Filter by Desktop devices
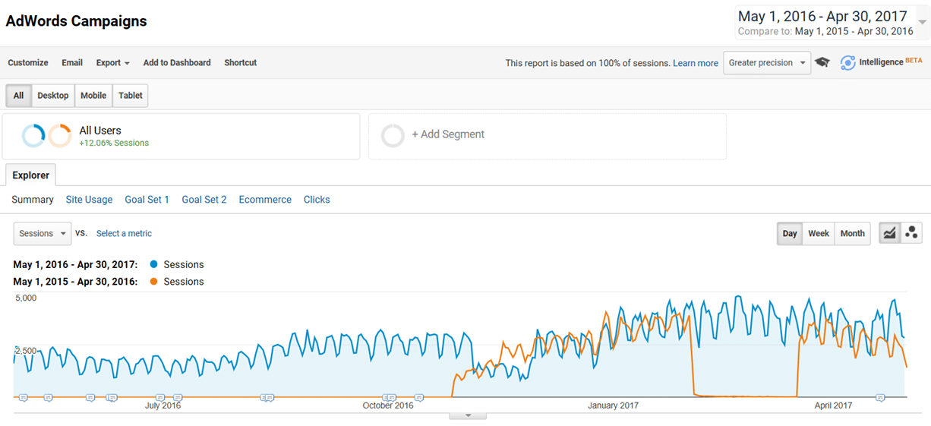This screenshot has height=426, width=931. coord(53,96)
